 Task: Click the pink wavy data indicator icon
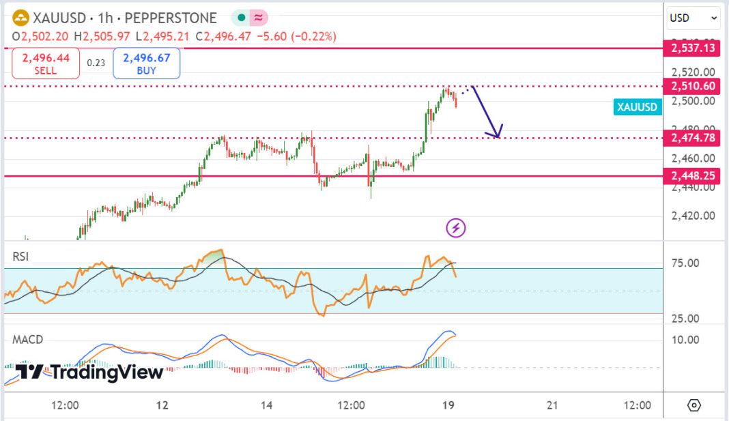[x=259, y=18]
